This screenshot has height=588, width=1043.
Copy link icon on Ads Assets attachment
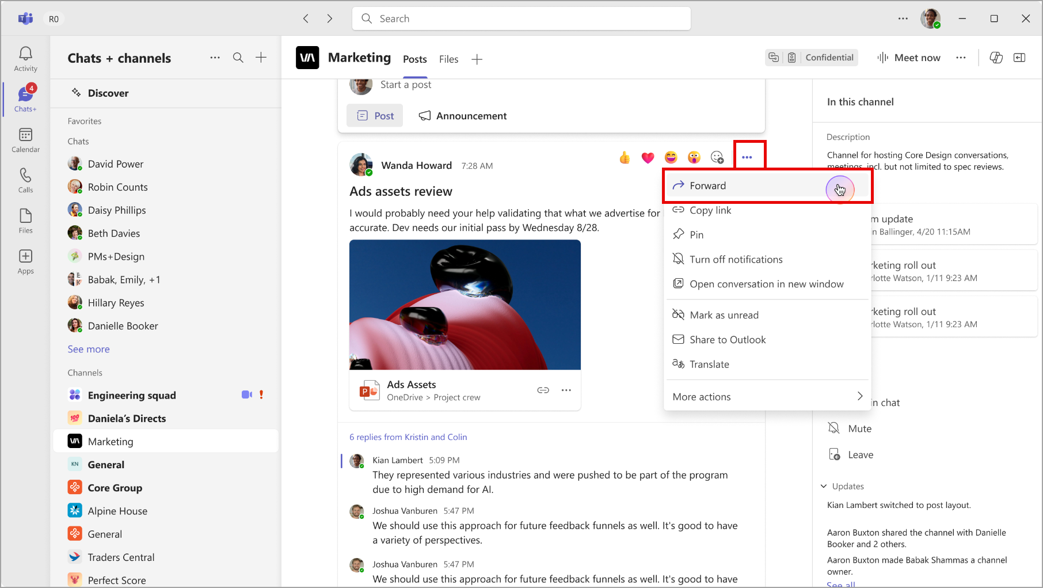point(543,390)
